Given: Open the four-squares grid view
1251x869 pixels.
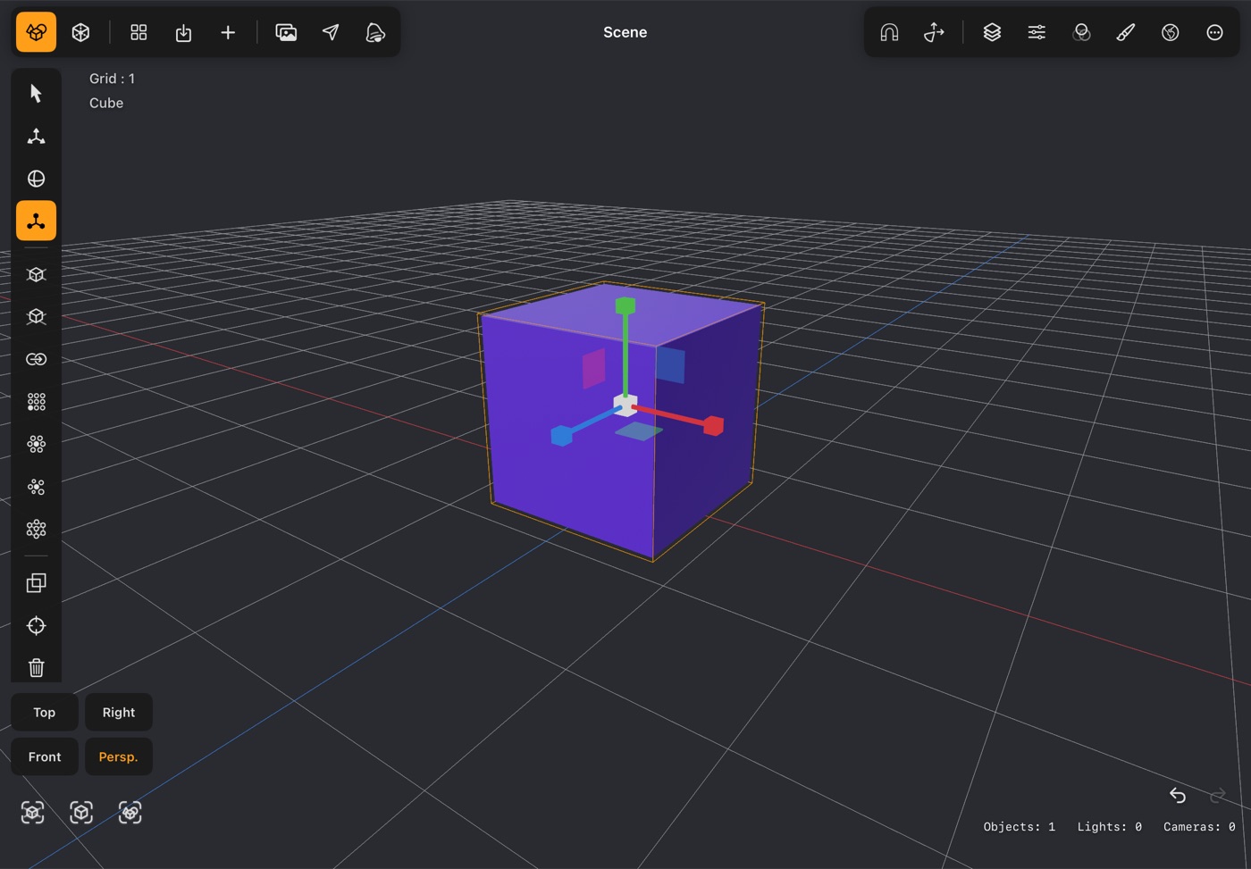Looking at the screenshot, I should coord(139,32).
